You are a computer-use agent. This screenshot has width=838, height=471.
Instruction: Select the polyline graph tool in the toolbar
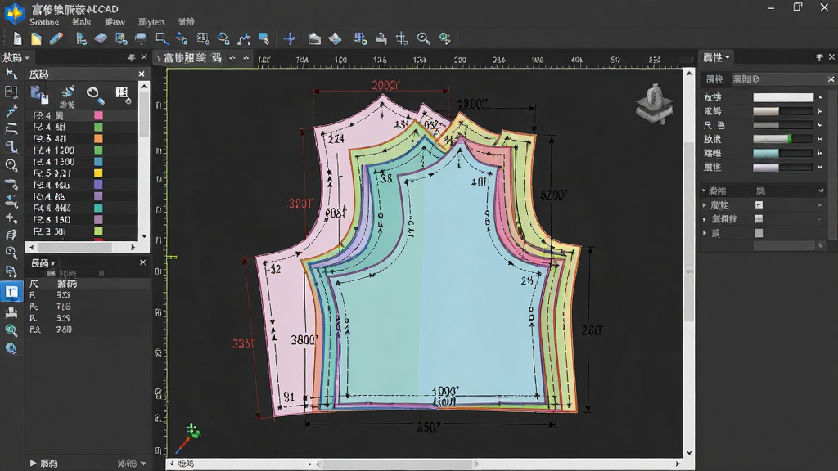coord(244,38)
